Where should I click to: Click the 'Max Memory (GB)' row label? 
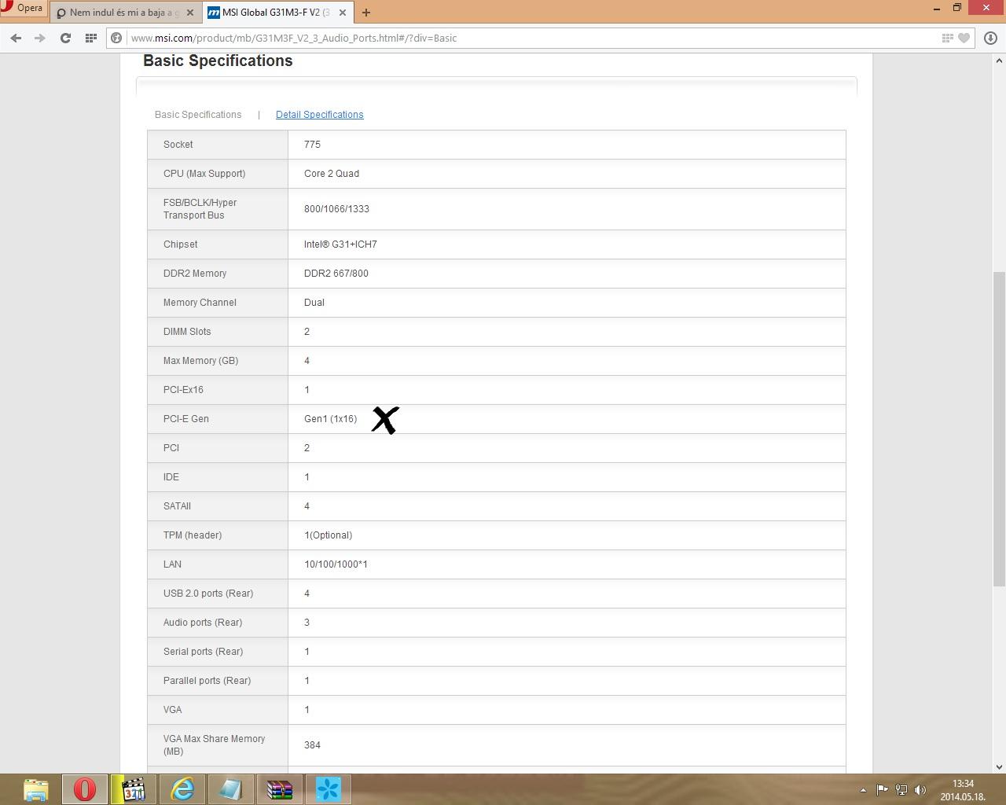[x=200, y=361]
